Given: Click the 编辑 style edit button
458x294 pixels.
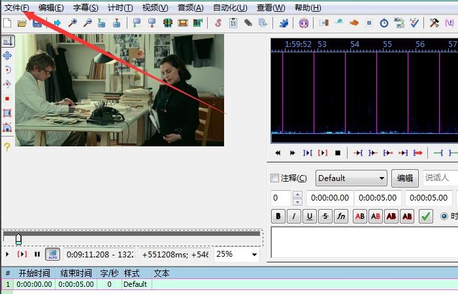Looking at the screenshot, I should tap(405, 178).
